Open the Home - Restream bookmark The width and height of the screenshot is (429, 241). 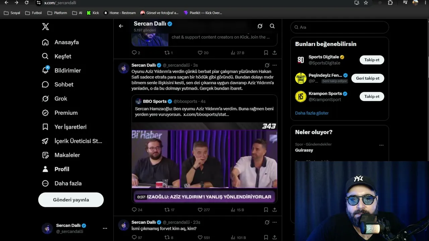pos(120,13)
